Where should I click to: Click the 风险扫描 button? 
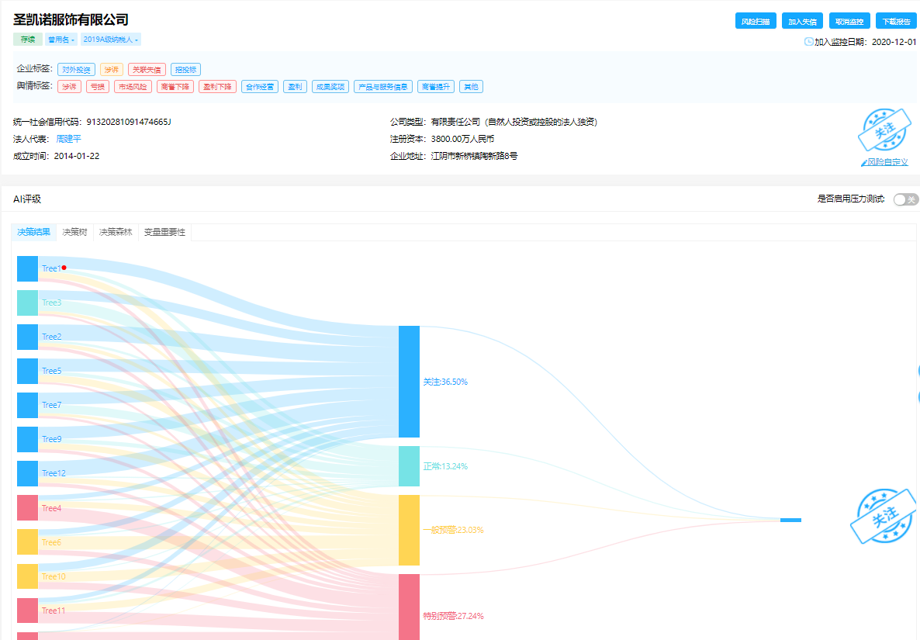click(756, 21)
